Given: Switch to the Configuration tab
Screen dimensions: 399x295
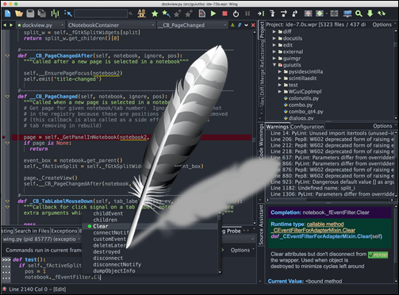Looking at the screenshot, I should (307, 127).
